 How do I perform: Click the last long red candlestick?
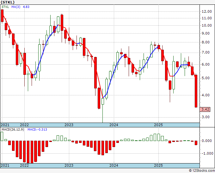point(196,91)
